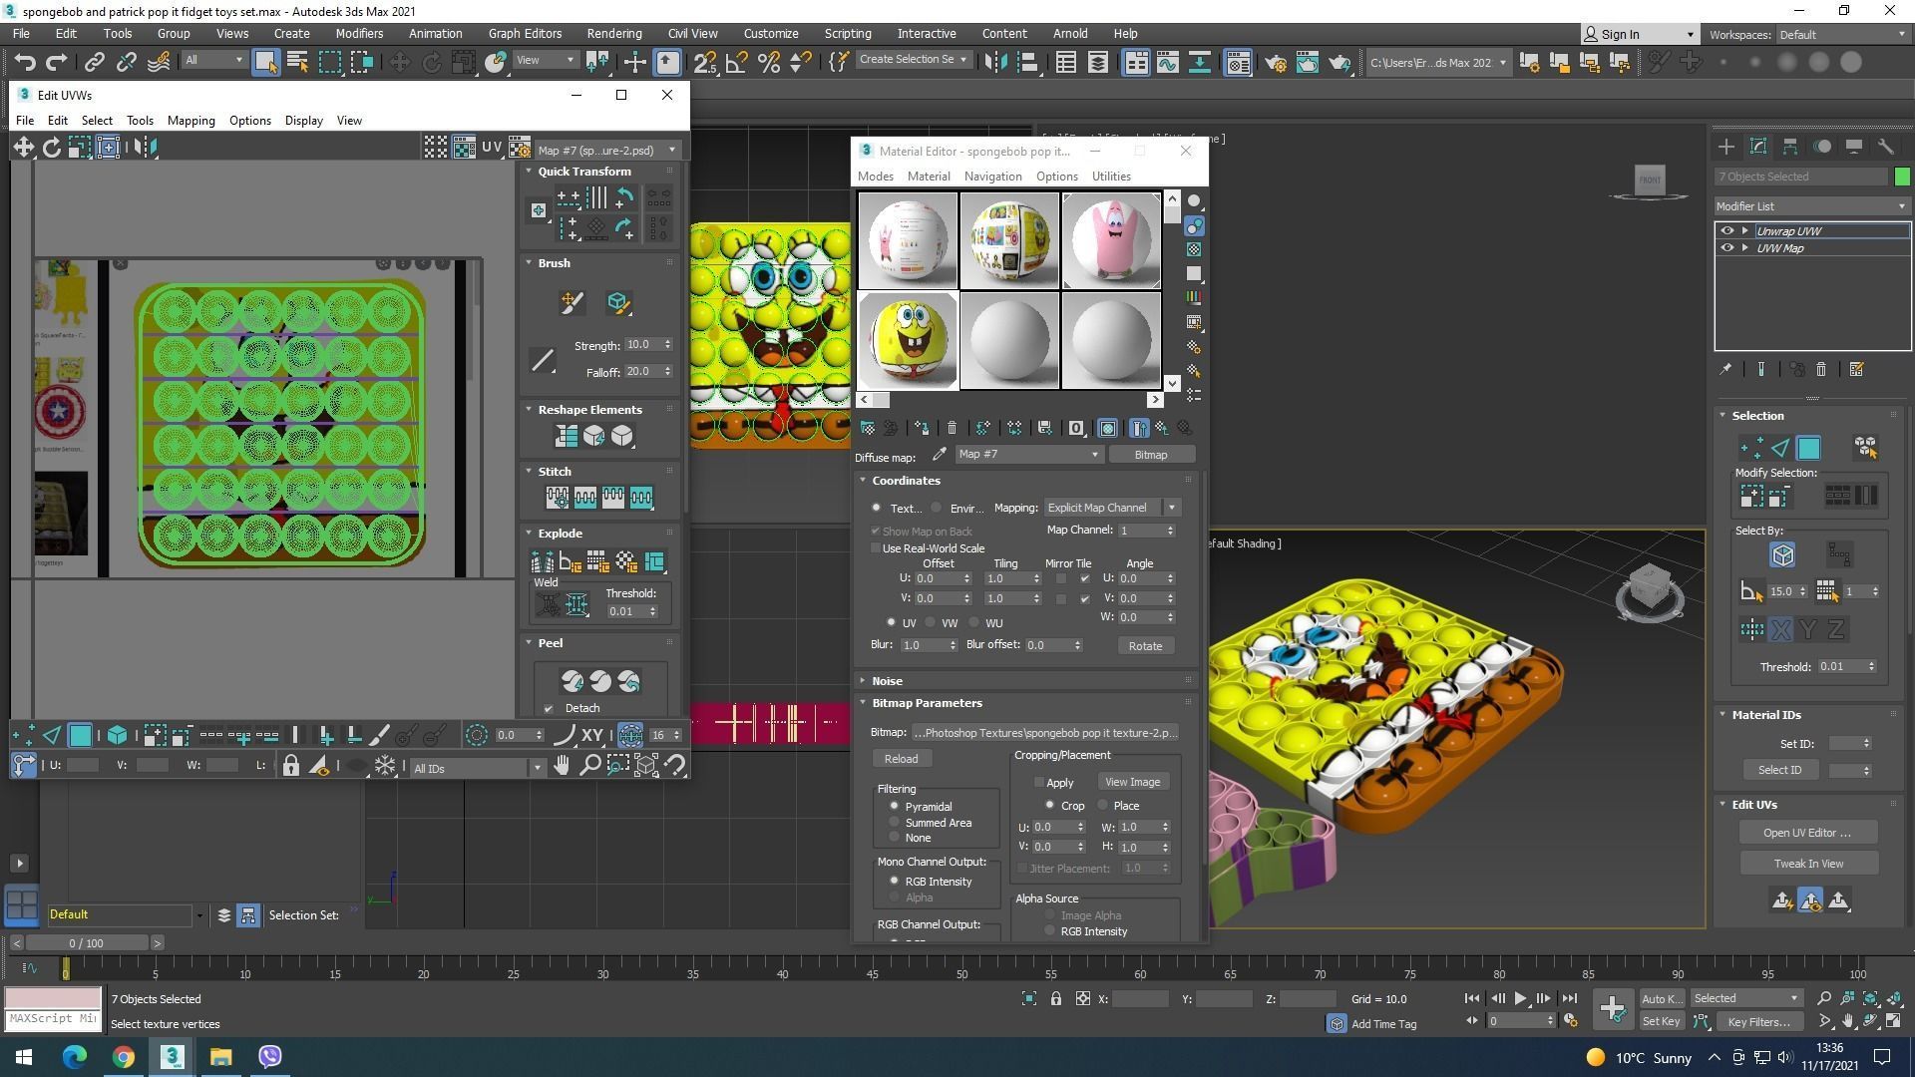Click the Set Key plus icon

click(x=1612, y=1008)
